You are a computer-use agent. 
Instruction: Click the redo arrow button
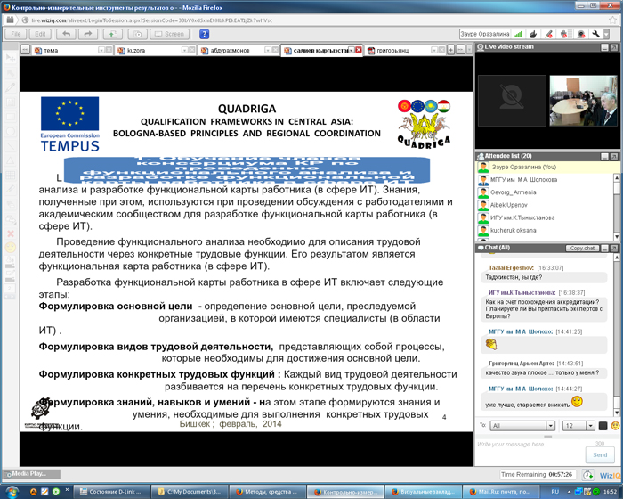88,34
